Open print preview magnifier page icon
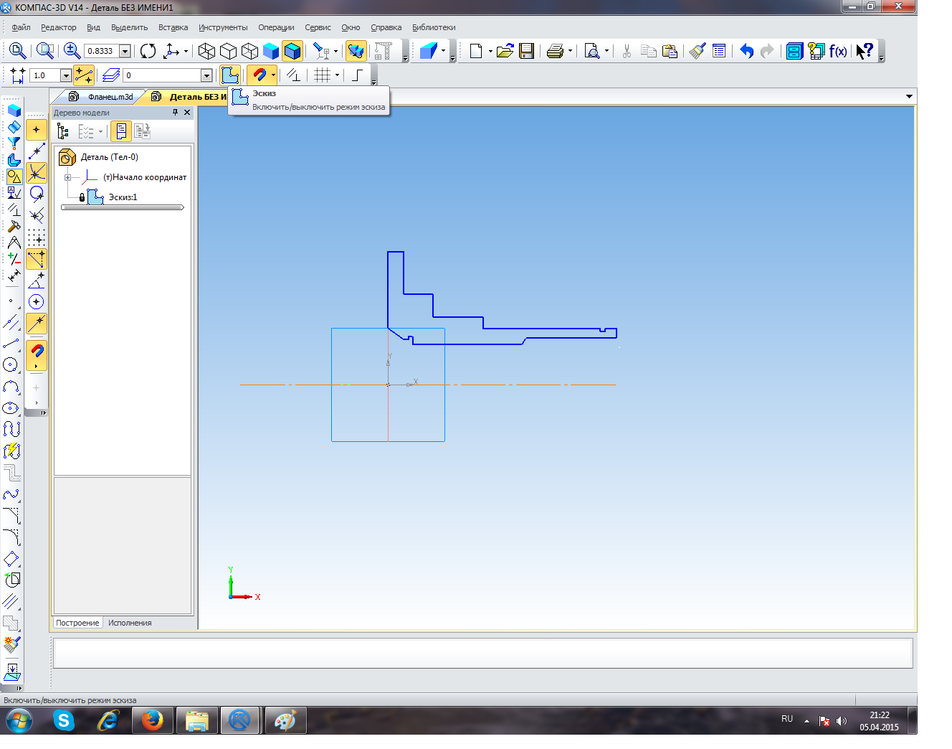The height and width of the screenshot is (749, 952). click(592, 51)
